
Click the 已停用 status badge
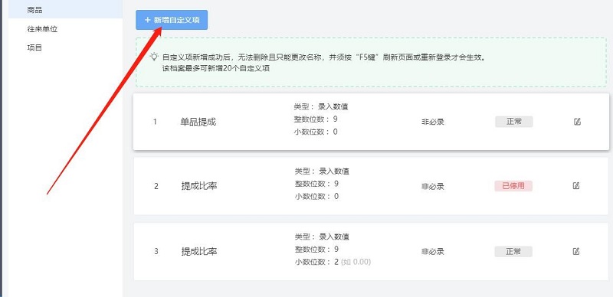point(513,186)
